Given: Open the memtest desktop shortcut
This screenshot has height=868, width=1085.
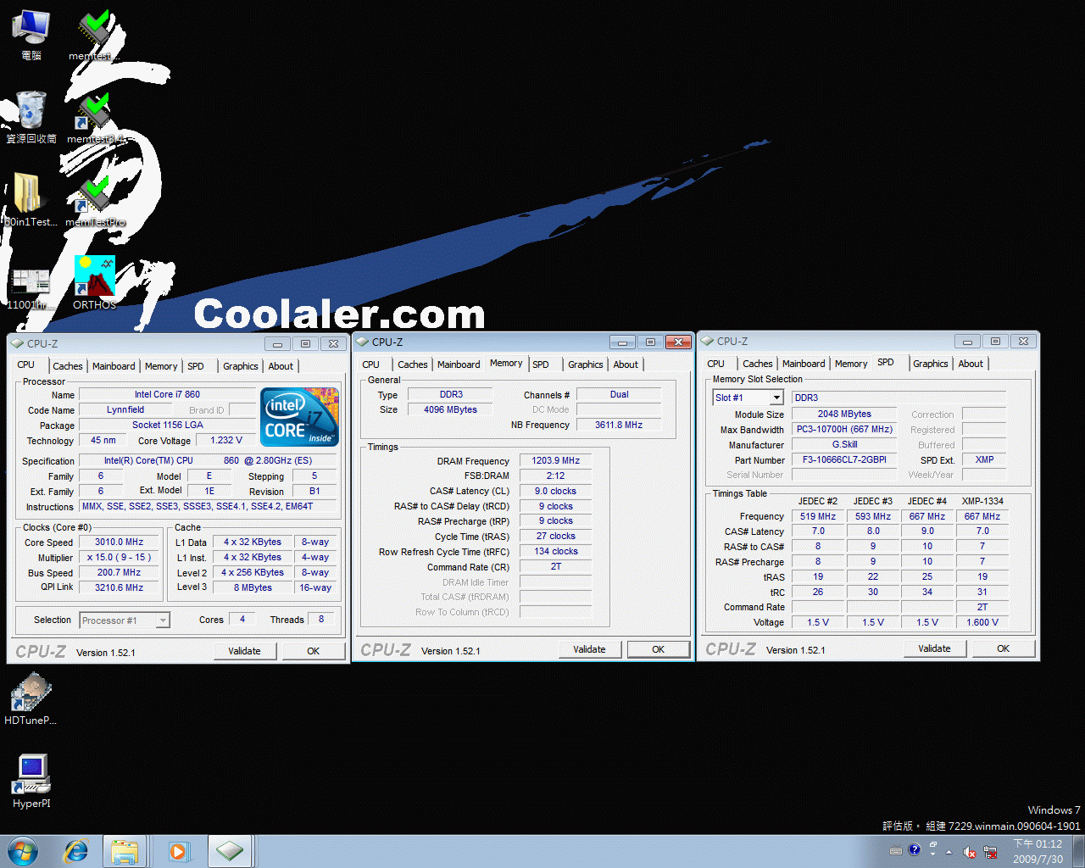Looking at the screenshot, I should pos(95,34).
